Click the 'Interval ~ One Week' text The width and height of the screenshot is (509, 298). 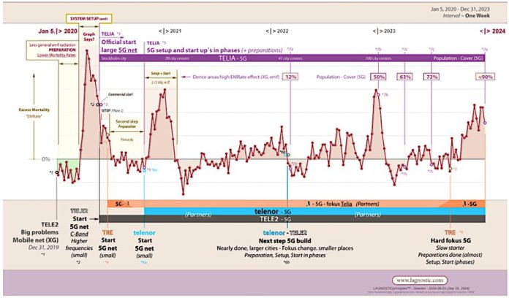pyautogui.click(x=466, y=15)
